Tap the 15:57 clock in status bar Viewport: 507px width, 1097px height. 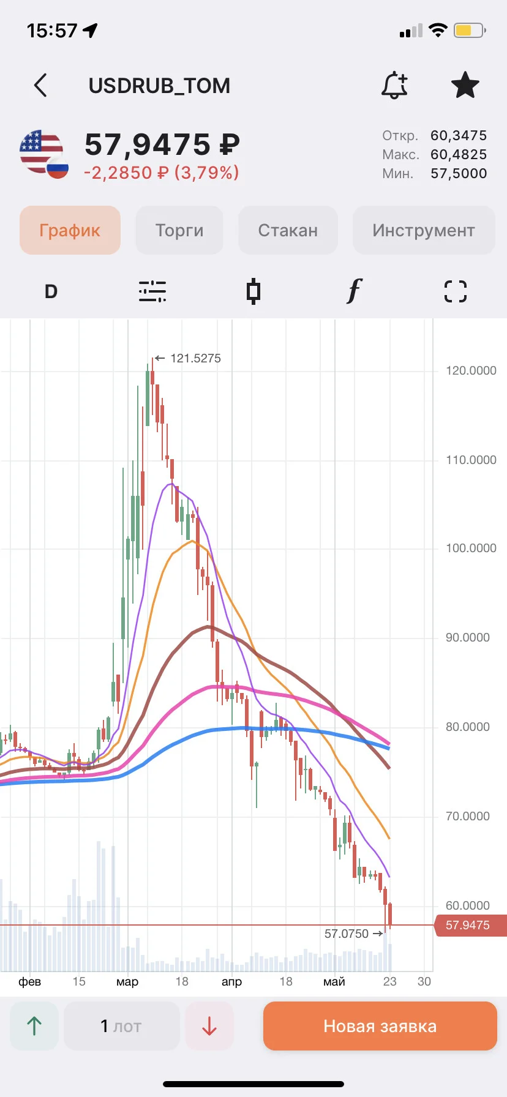(52, 31)
